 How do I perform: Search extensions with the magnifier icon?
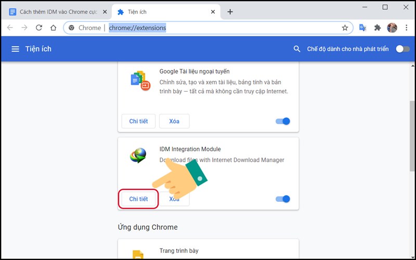(x=297, y=49)
